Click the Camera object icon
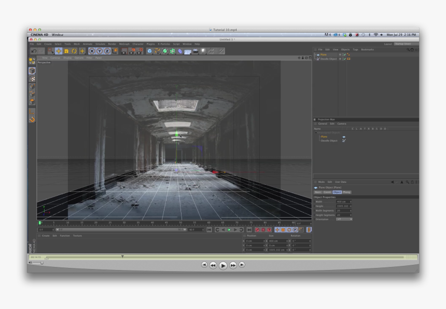 [x=196, y=51]
